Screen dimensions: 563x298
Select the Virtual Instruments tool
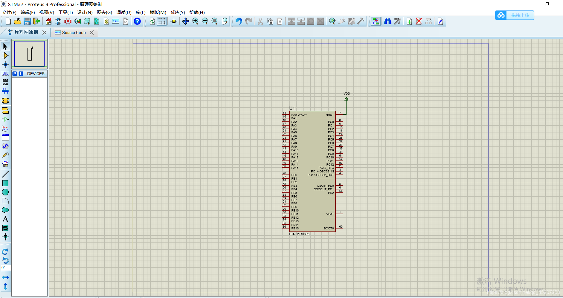[5, 164]
